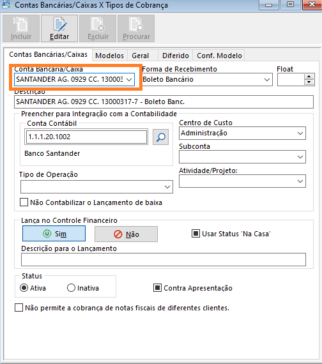
Task: Click the Descrição para o Lançamento field
Action: coord(164,259)
